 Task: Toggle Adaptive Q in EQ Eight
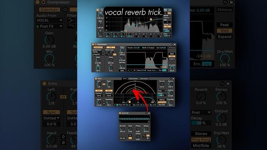[x=167, y=27]
